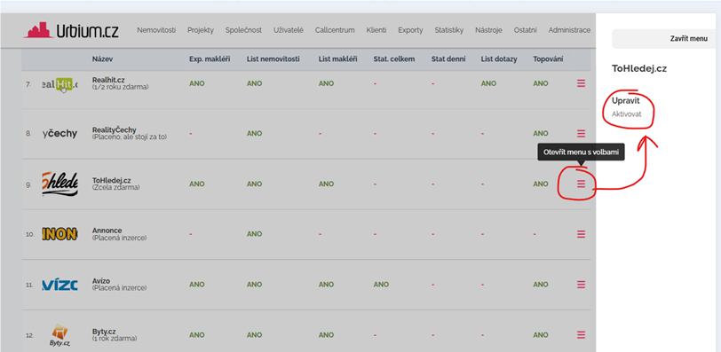This screenshot has width=721, height=352.
Task: Open the options menu for RealityČechy row
Action: pos(582,133)
